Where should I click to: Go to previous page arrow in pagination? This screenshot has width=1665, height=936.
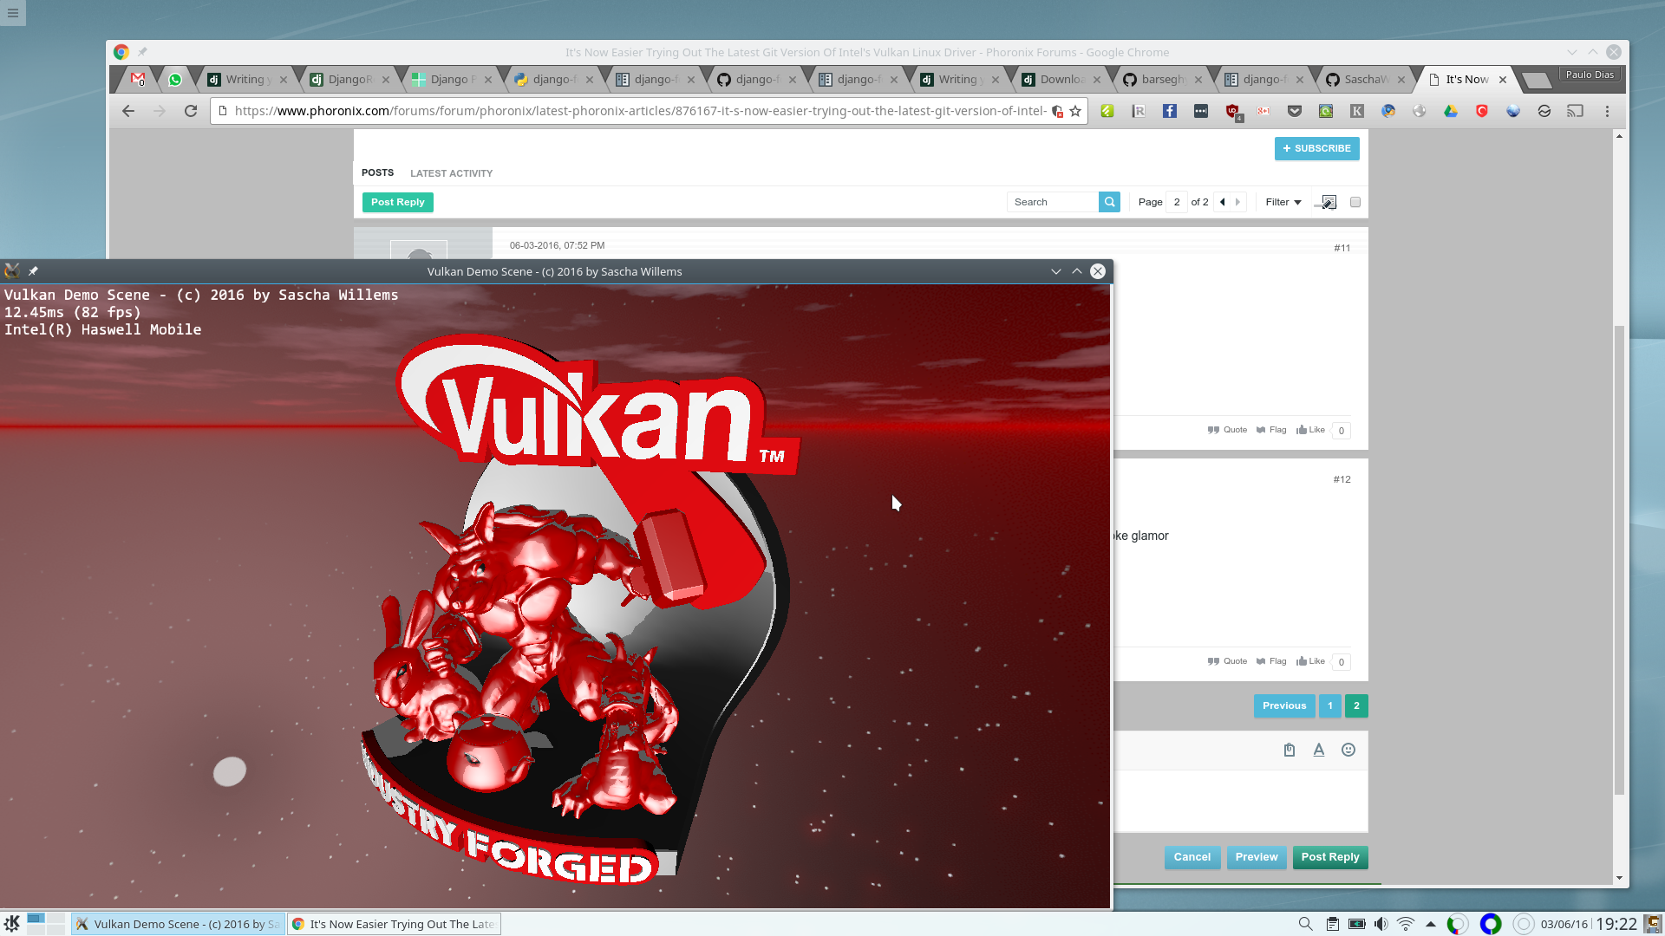pos(1223,202)
